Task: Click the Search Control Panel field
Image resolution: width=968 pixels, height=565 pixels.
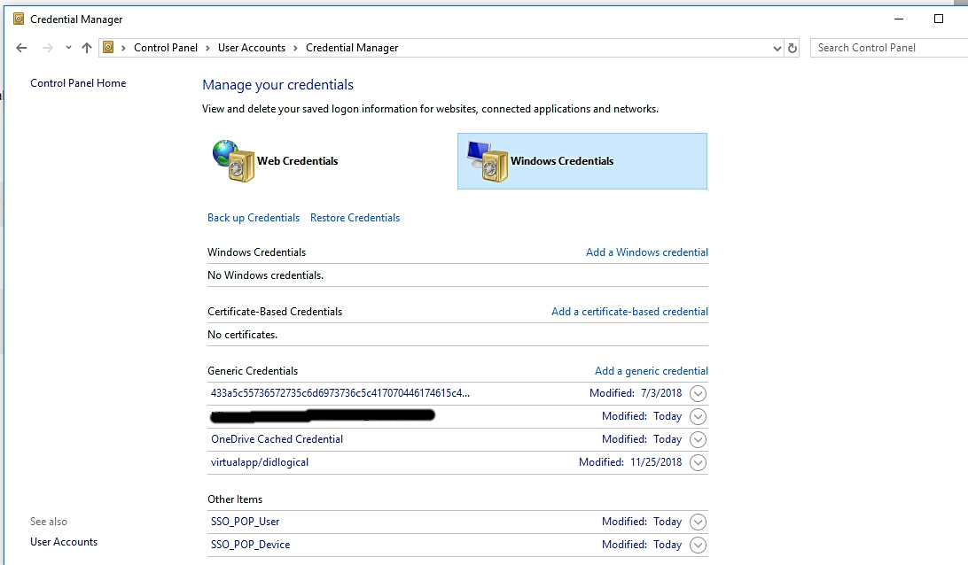Action: [889, 48]
